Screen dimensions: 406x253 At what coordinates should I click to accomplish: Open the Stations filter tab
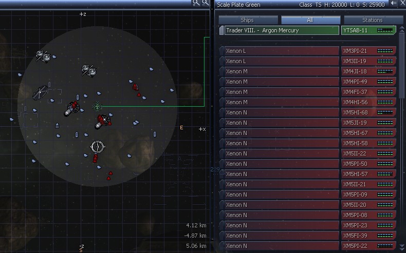pos(372,20)
